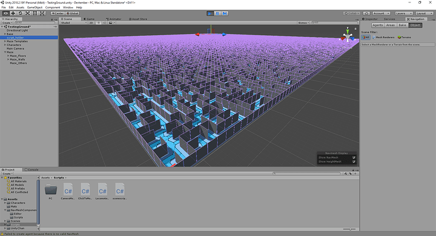Expand Maze_Floors in Hierarchy
The height and width of the screenshot is (236, 436).
point(8,56)
